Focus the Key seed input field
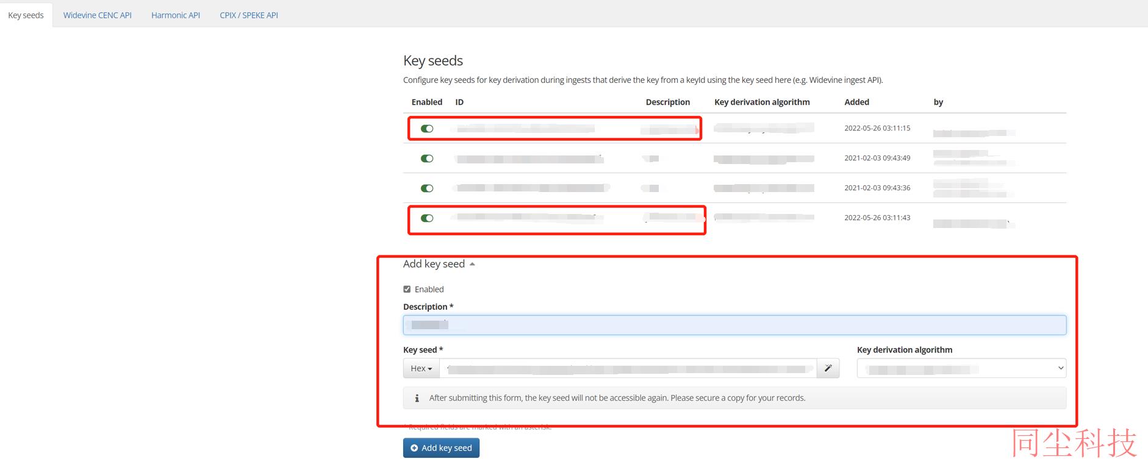This screenshot has width=1148, height=467. pos(628,368)
